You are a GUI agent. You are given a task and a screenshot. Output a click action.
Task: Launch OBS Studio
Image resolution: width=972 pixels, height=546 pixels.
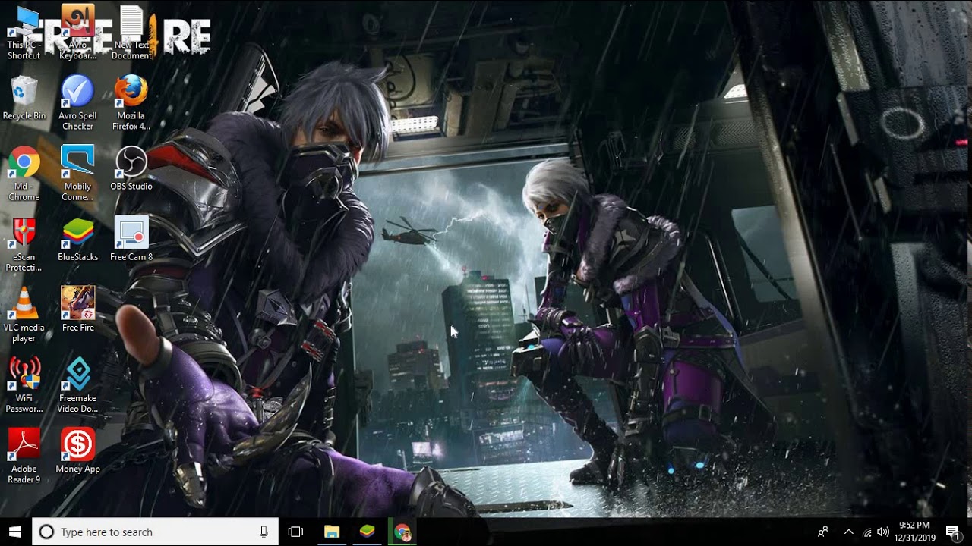tap(131, 168)
